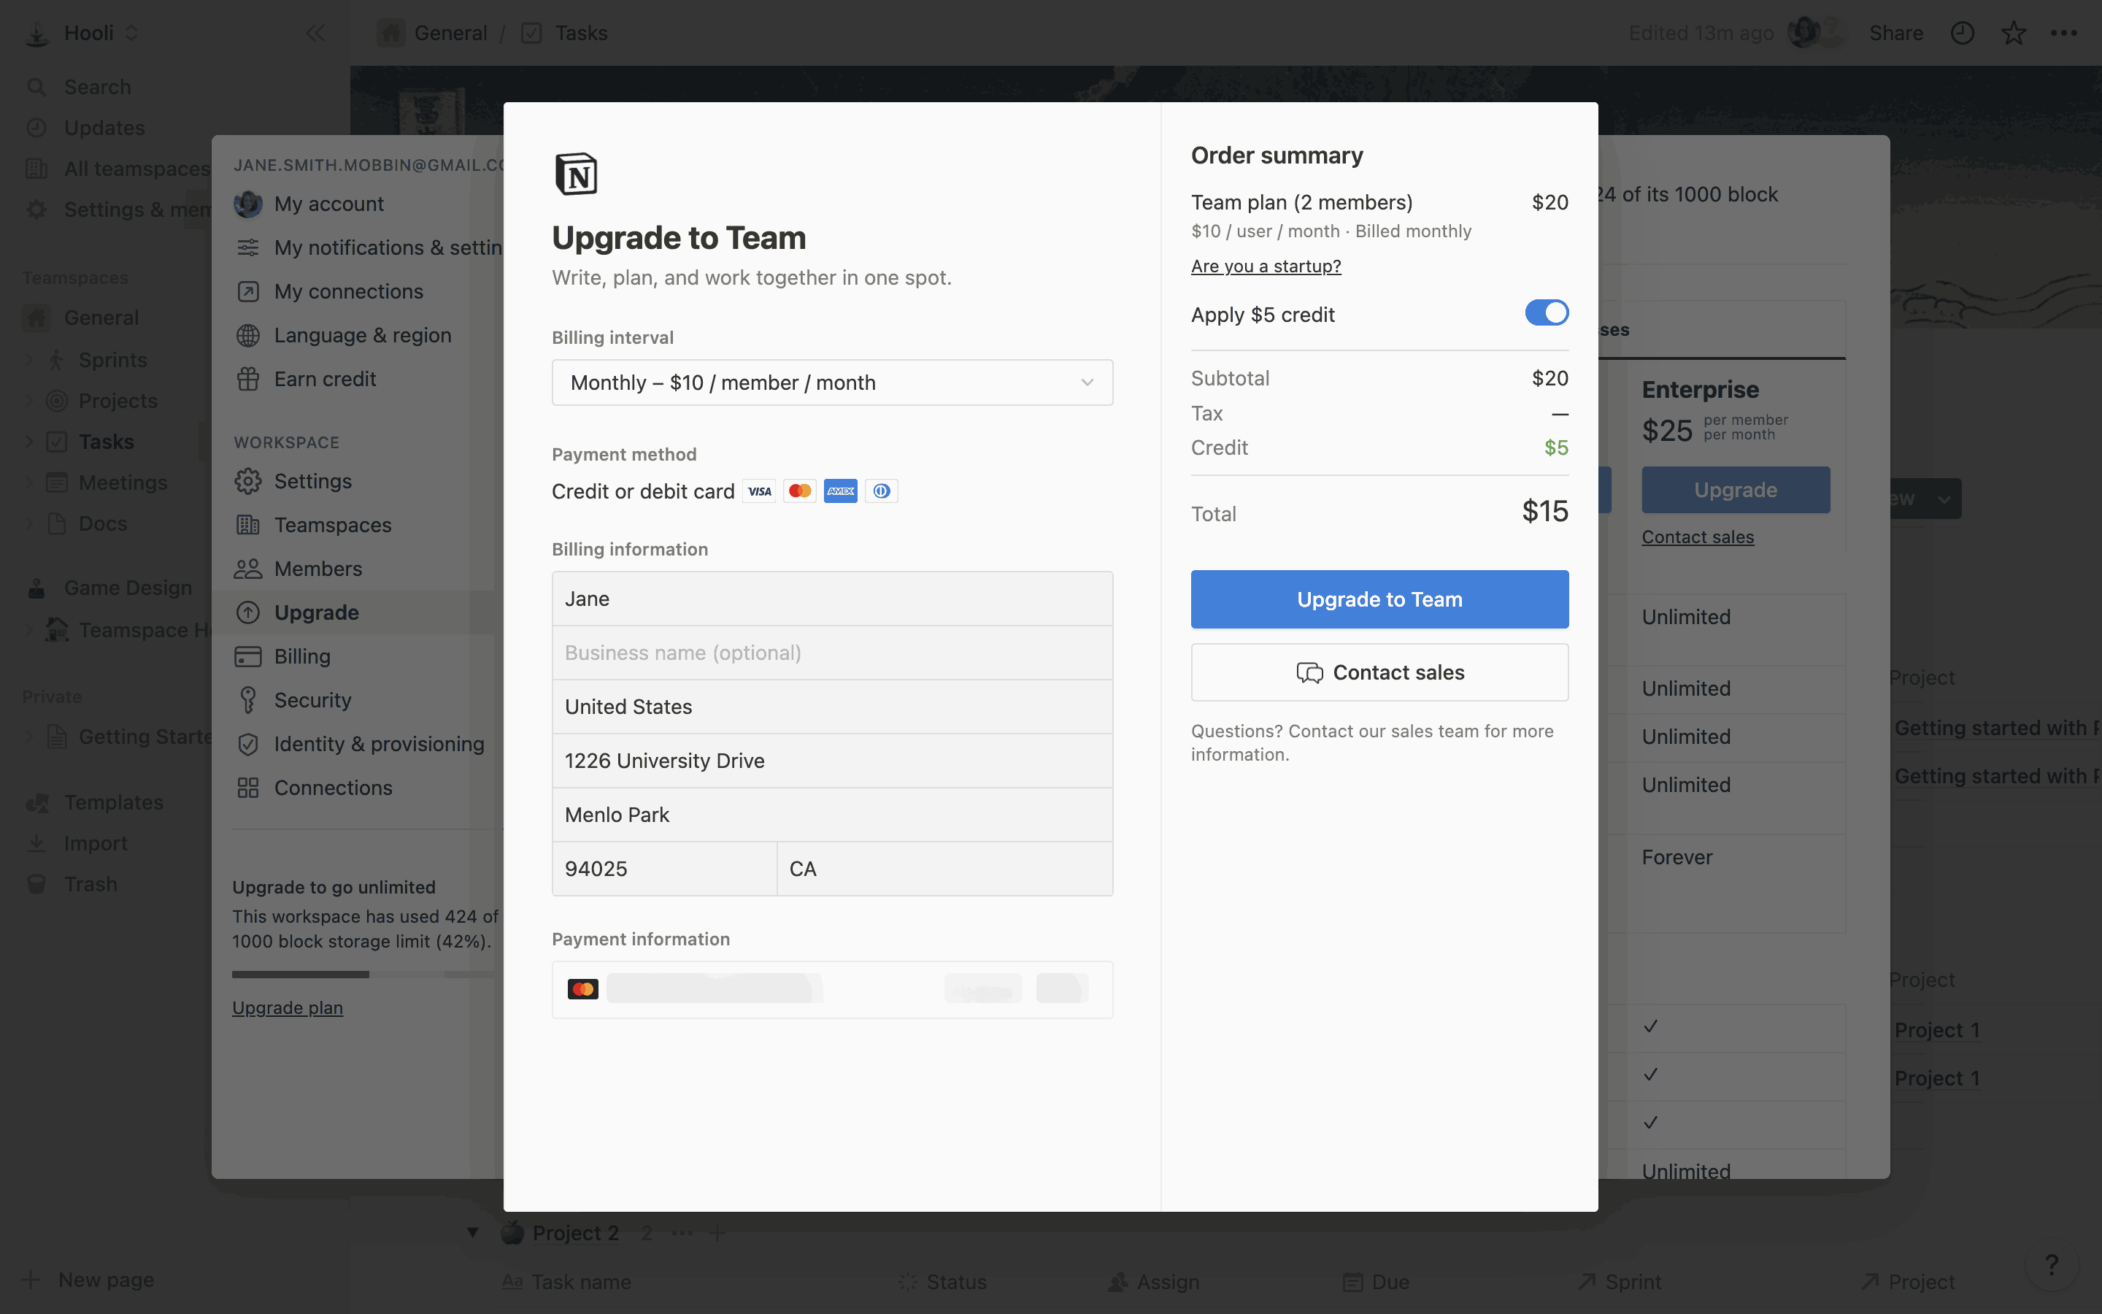Click Contact sales link under Enterprise
Viewport: 2102px width, 1314px height.
[1697, 537]
